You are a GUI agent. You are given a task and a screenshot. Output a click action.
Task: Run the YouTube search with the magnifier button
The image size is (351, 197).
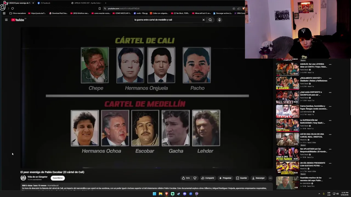(x=210, y=20)
